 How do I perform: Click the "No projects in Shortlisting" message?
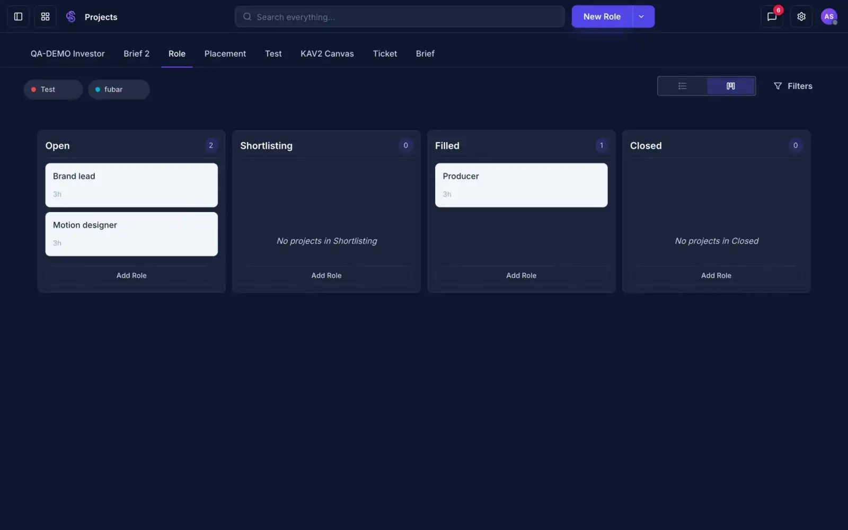click(x=326, y=241)
